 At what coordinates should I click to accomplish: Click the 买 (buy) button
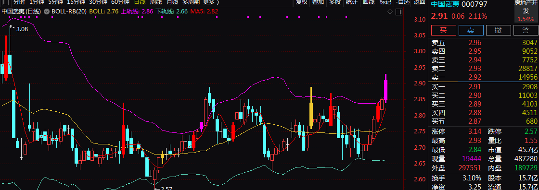(x=443, y=30)
